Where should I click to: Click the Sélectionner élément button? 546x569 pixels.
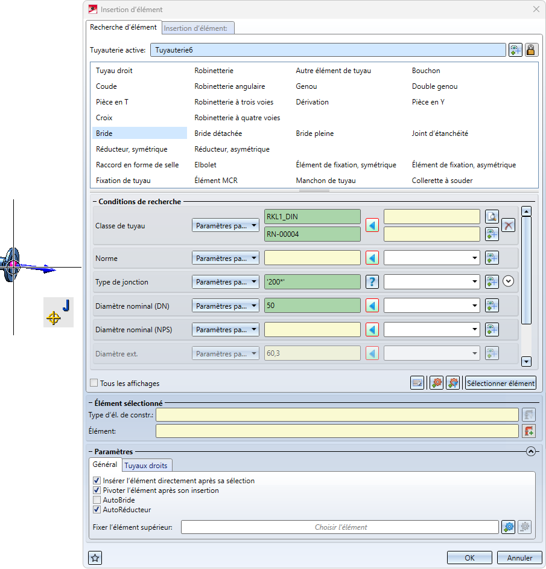(x=500, y=383)
